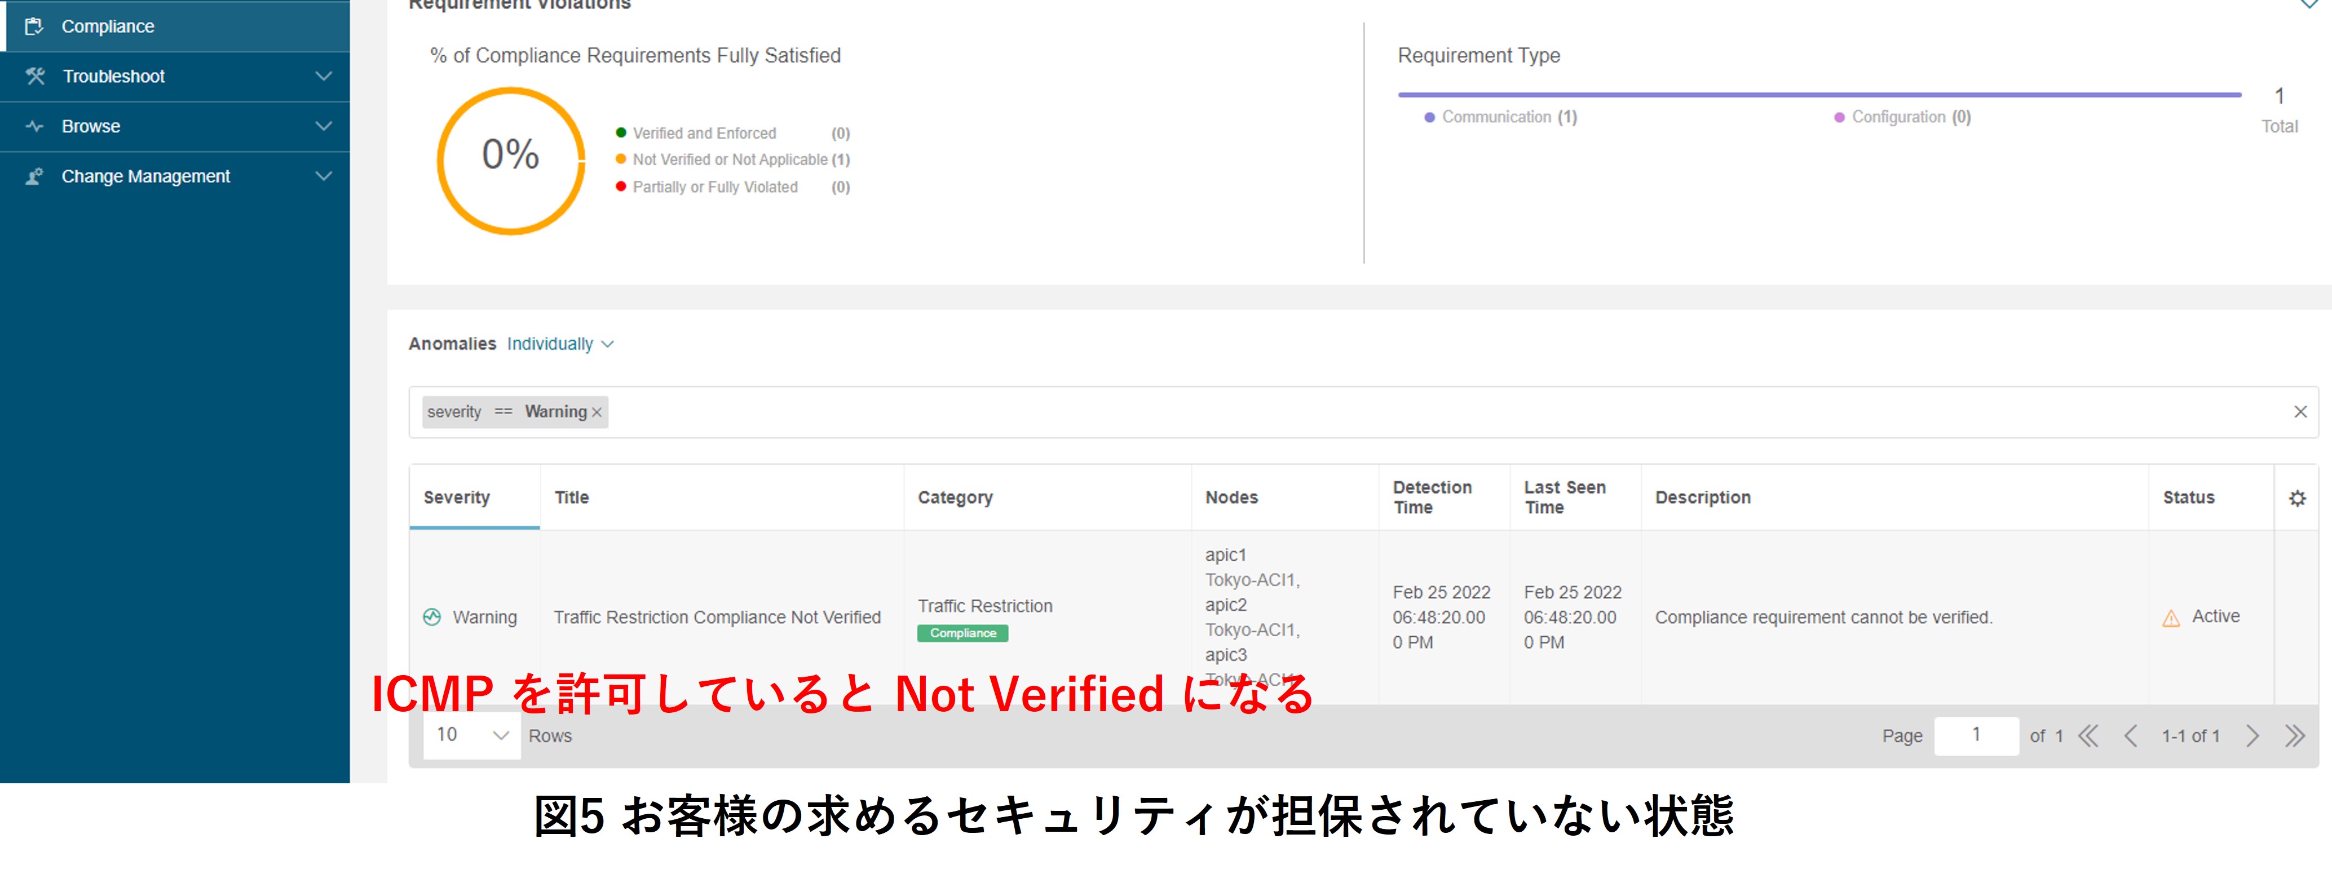
Task: Click the apic2 node entry
Action: (1226, 605)
